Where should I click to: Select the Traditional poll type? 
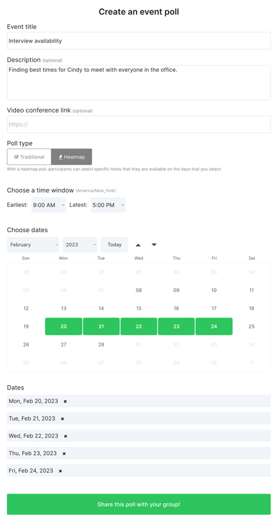pos(29,157)
